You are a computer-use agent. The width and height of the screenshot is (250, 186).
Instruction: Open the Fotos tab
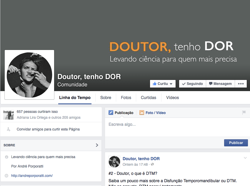126,98
